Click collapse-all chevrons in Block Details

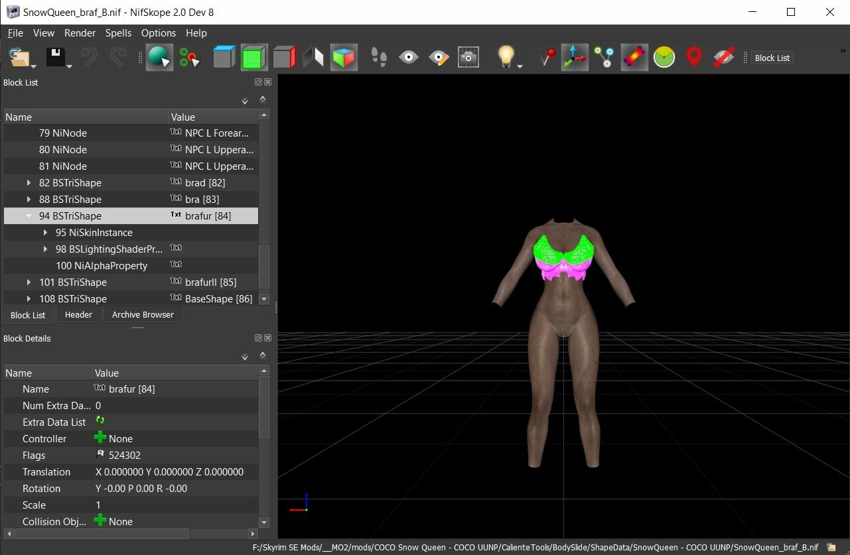click(263, 355)
